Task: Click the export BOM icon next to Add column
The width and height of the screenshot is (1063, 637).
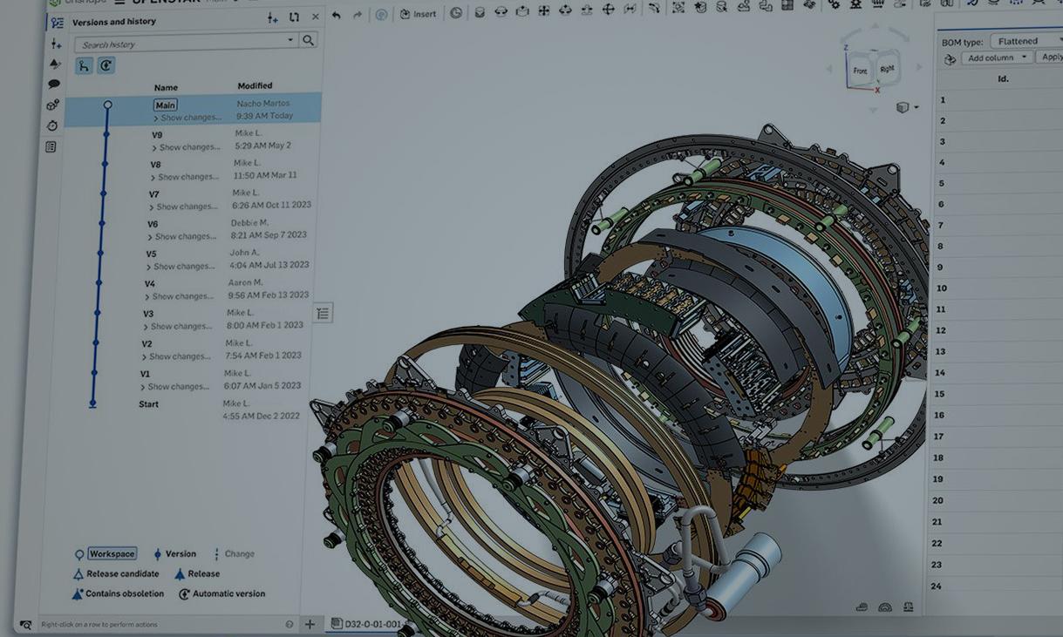Action: (950, 58)
